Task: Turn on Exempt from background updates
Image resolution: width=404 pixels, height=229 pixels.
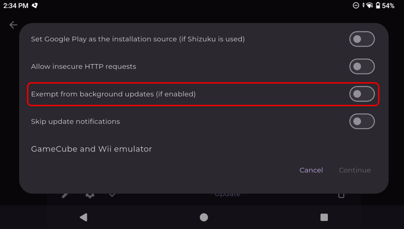Action: click(362, 94)
